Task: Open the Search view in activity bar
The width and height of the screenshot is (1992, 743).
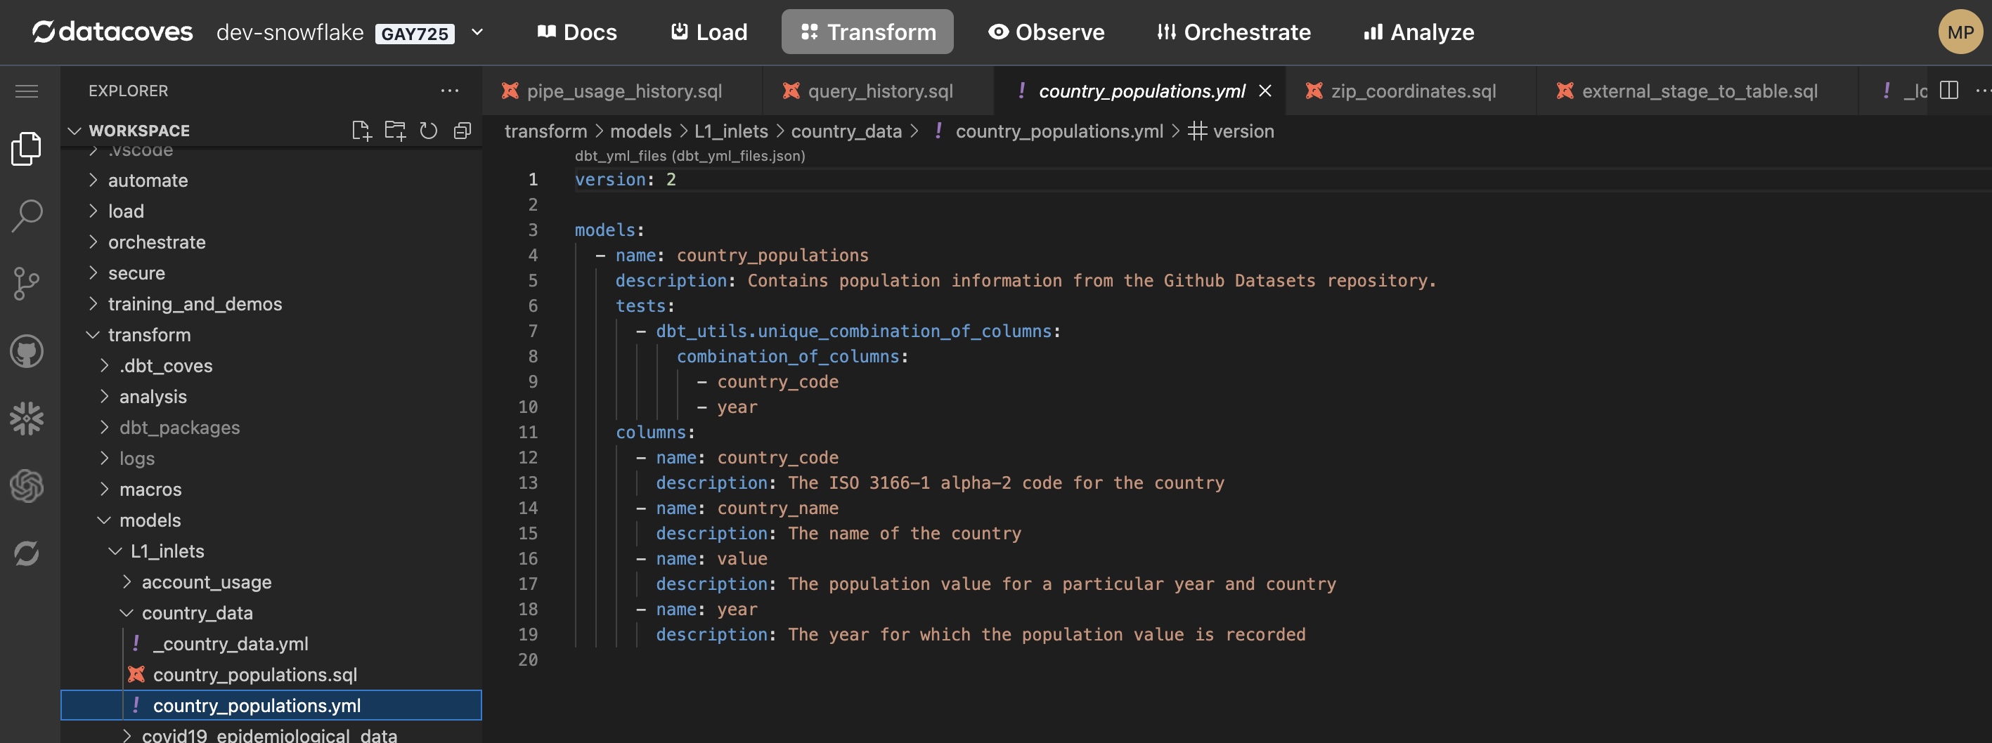Action: [x=26, y=216]
